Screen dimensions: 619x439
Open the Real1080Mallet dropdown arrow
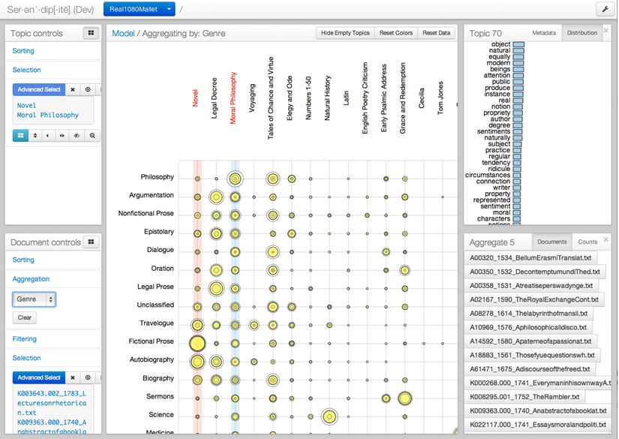click(169, 9)
